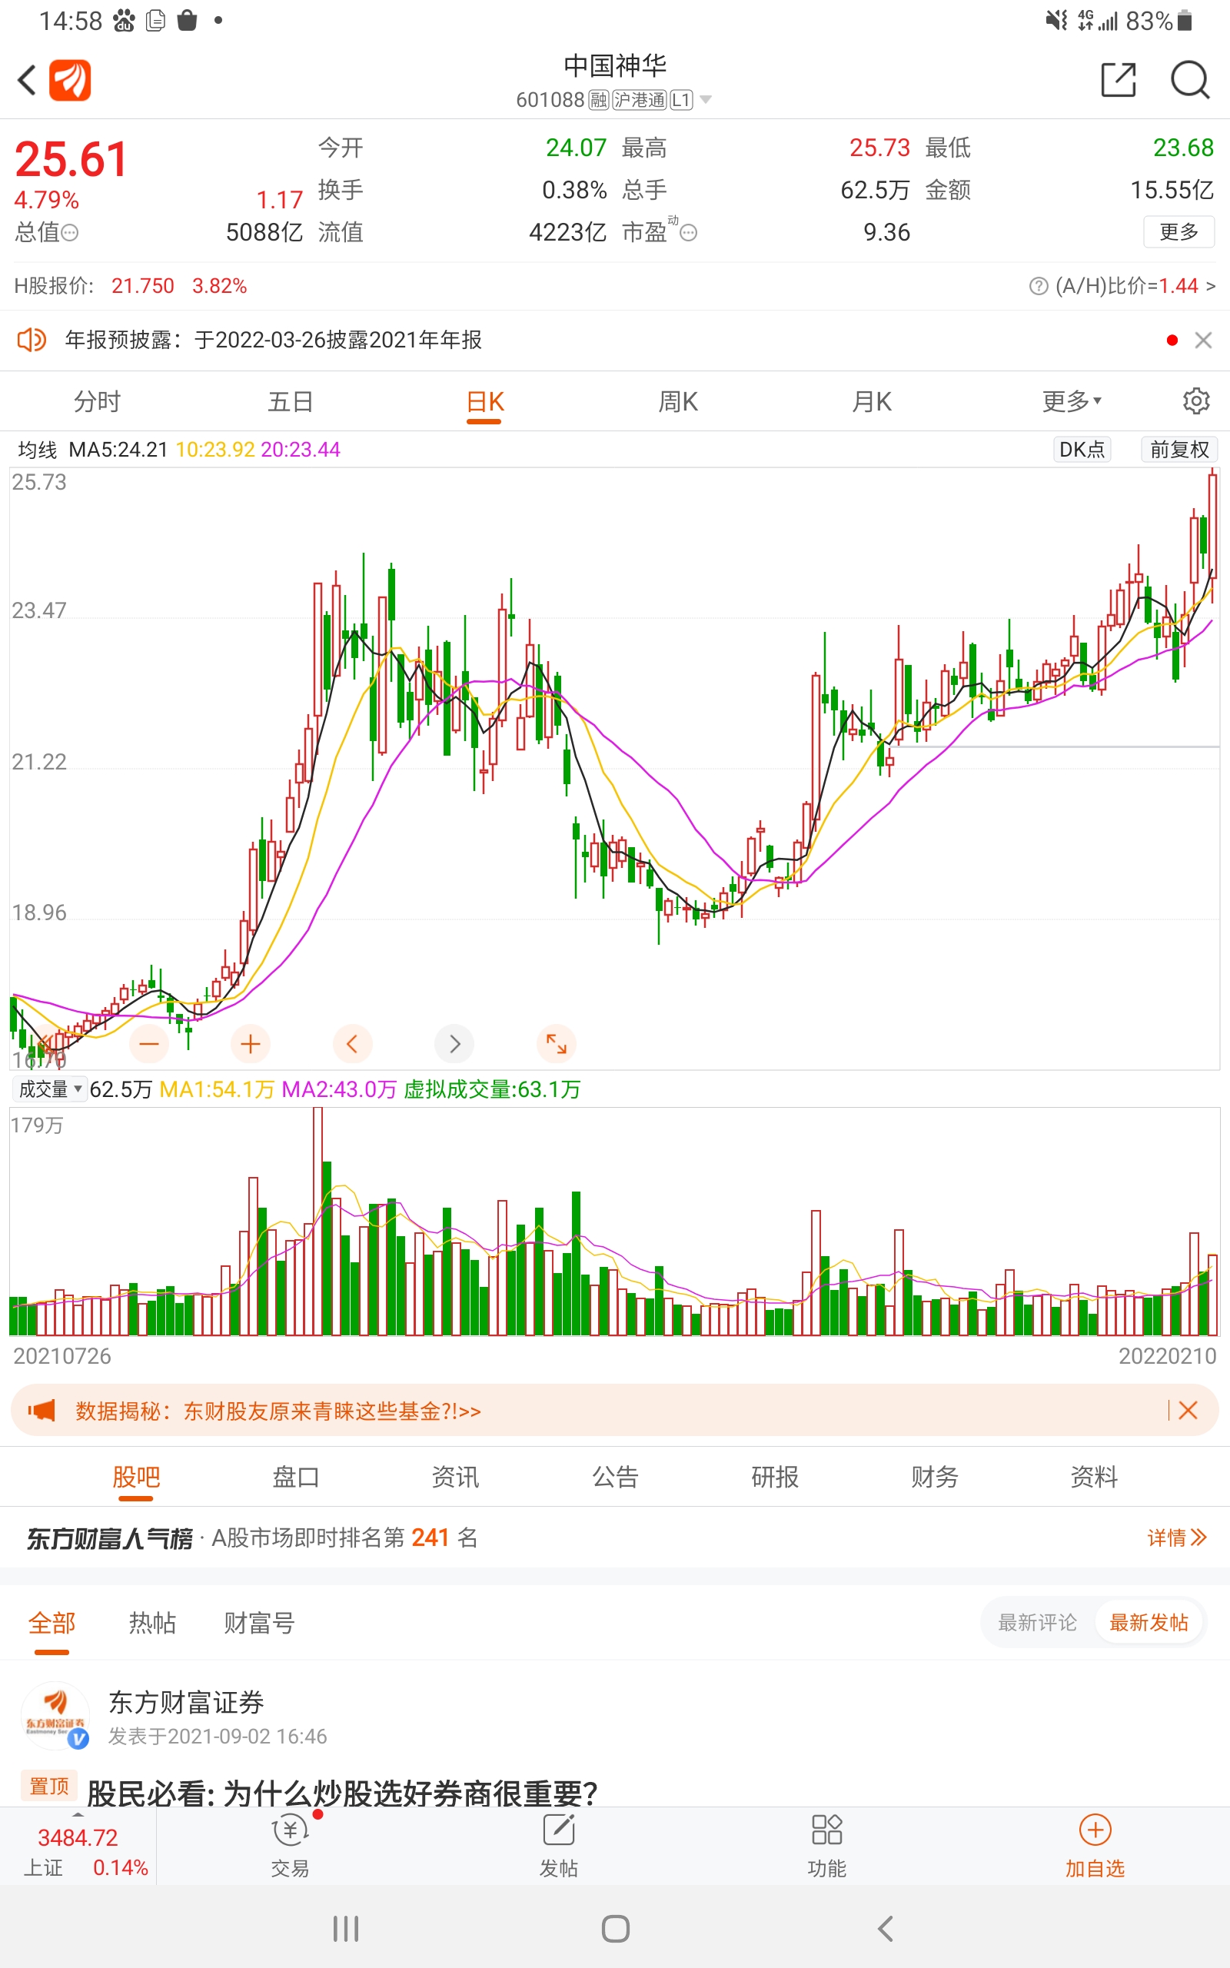Tap the main price 25.61
The image size is (1230, 1968).
71,158
